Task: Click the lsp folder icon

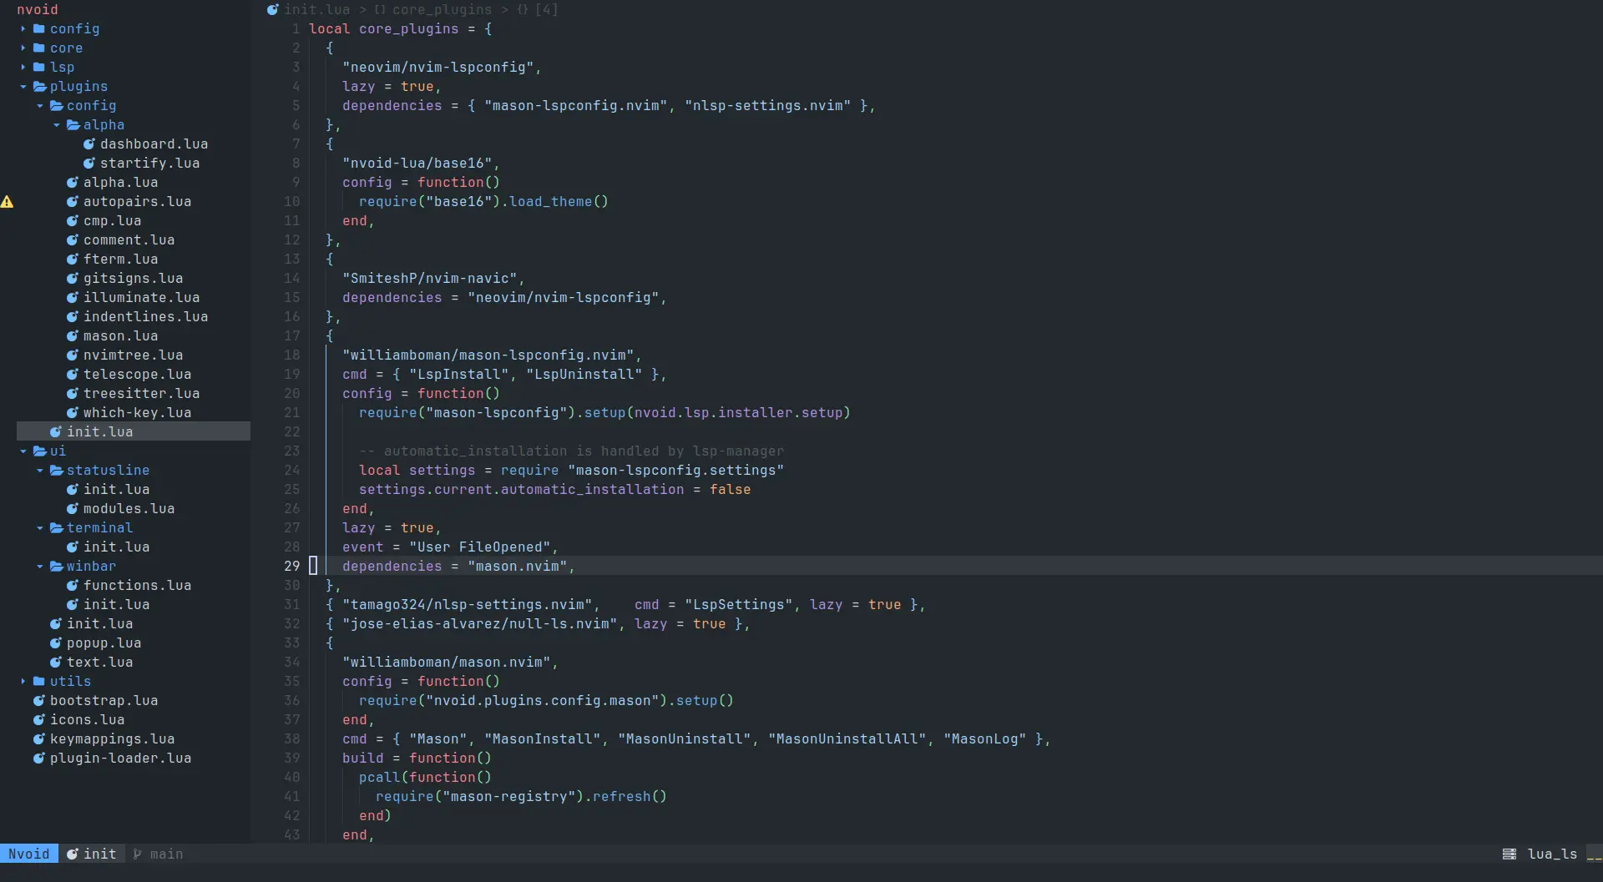Action: pos(39,68)
